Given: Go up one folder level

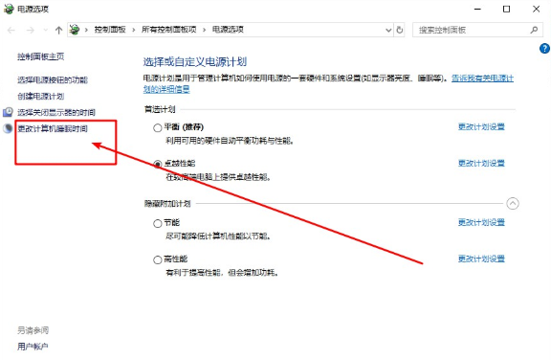Looking at the screenshot, I should point(58,31).
